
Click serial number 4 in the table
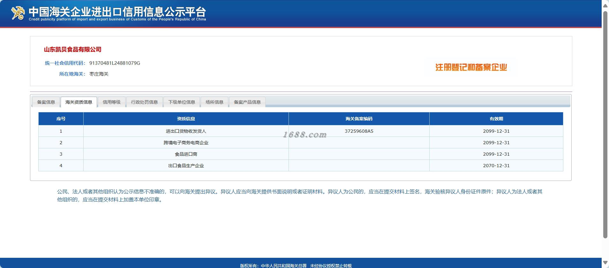click(x=61, y=166)
